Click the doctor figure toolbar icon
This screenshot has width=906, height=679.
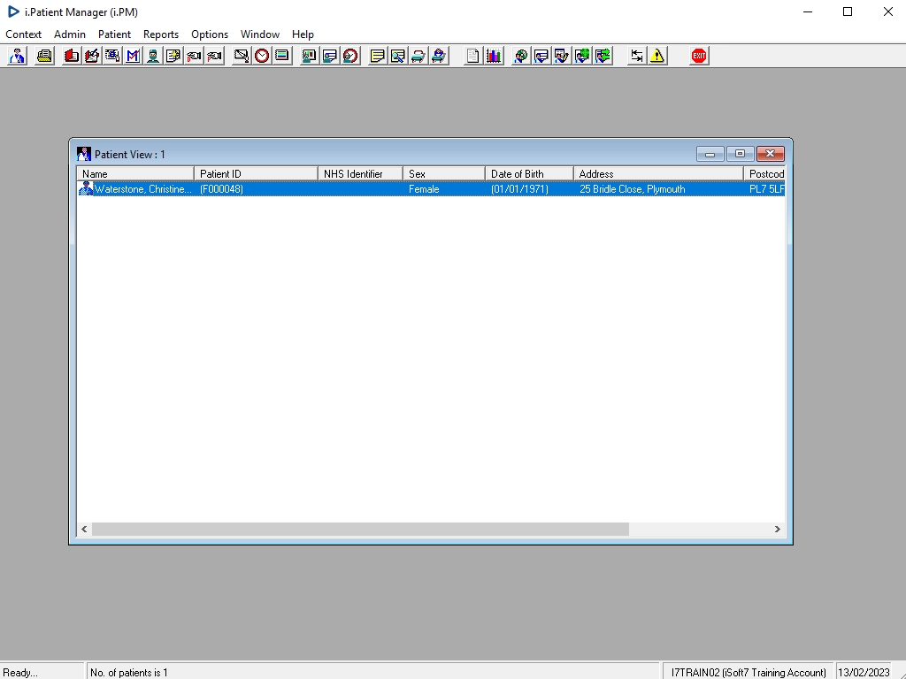18,56
